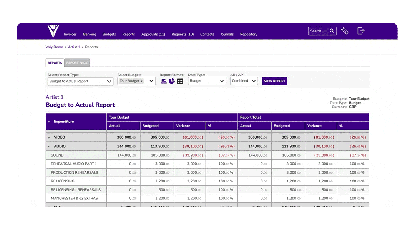415x234 pixels.
Task: Click the logout icon
Action: pos(361,31)
